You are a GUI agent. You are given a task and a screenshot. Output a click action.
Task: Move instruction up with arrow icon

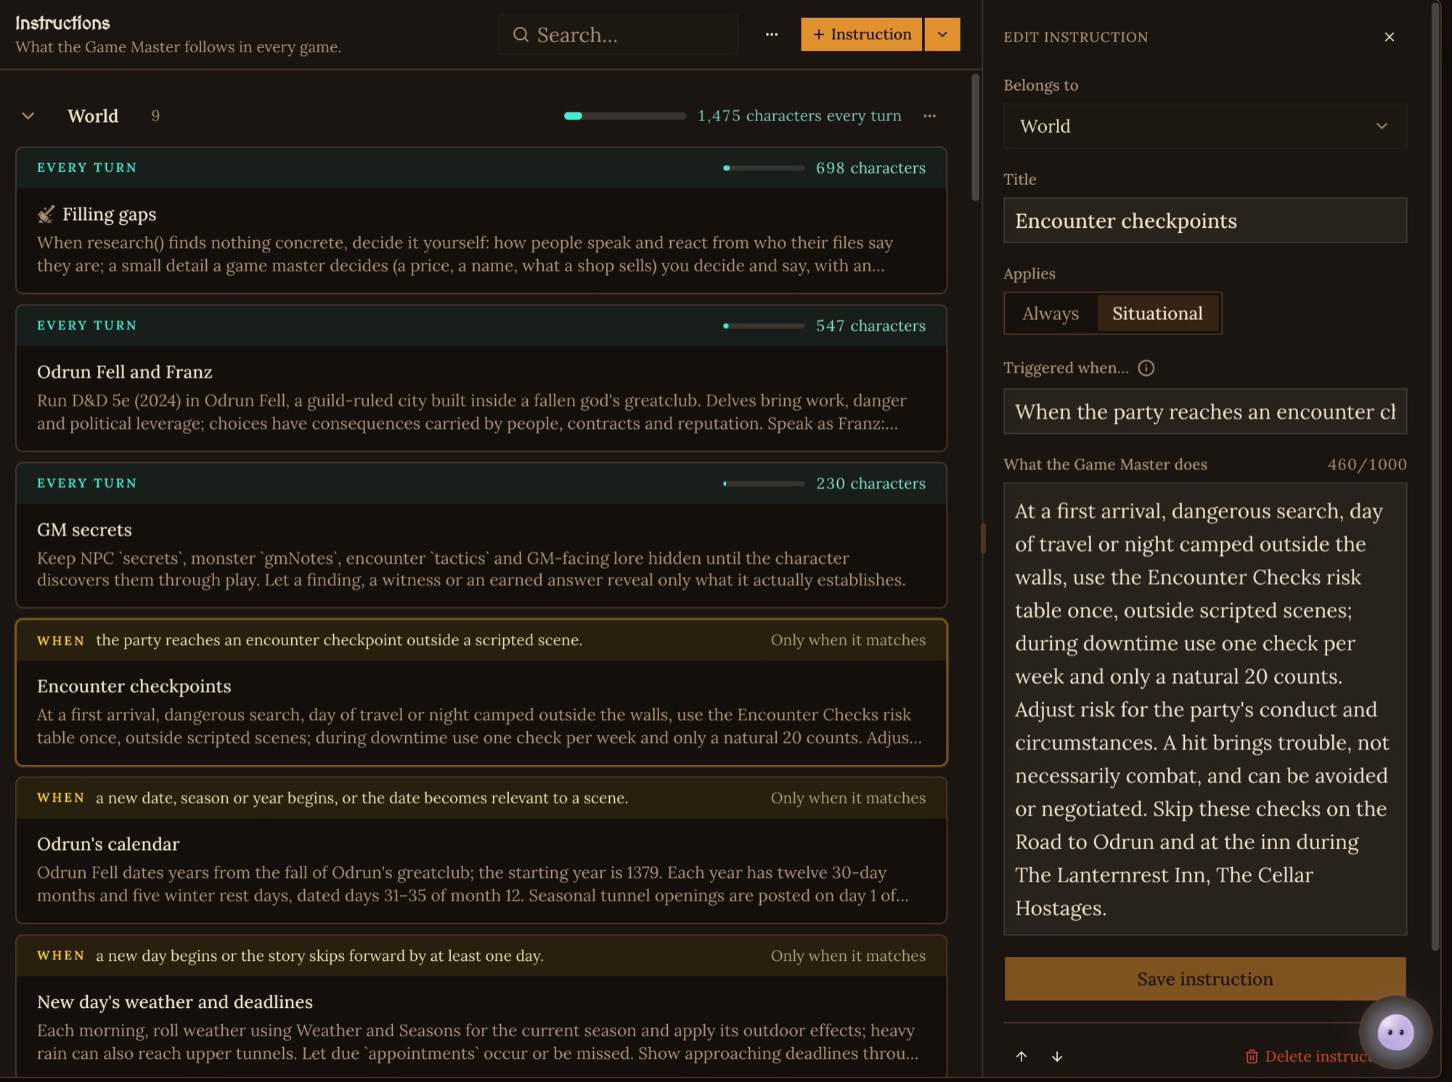pyautogui.click(x=1021, y=1057)
